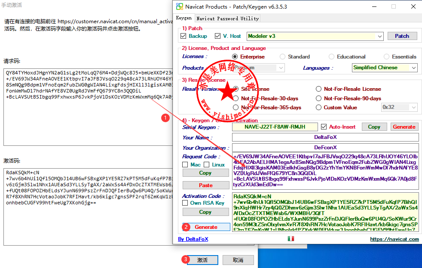Toggle the Own RSA Key checkbox
Viewport: 422px width, 268px height.
(185, 203)
